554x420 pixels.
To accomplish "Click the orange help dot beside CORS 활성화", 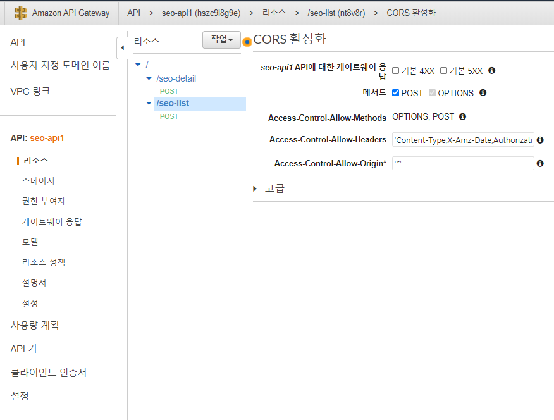I will pos(247,42).
